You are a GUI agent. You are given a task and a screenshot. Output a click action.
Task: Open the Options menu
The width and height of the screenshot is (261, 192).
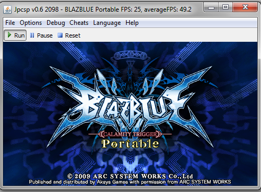31,23
